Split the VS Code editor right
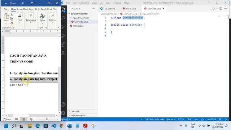Image resolution: width=231 pixels, height=130 pixels. click(221, 9)
